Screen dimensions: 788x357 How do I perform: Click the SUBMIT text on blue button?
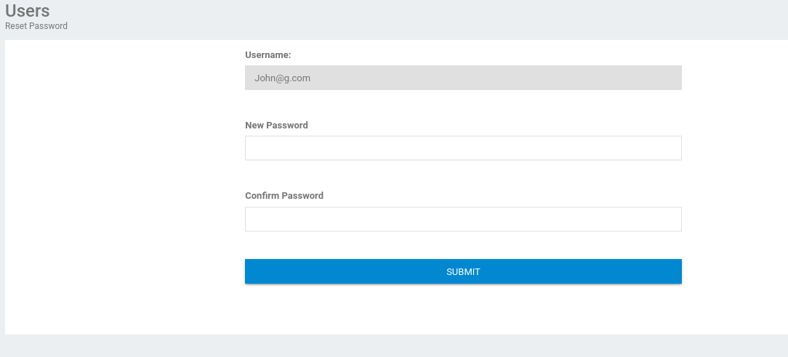[x=463, y=272]
